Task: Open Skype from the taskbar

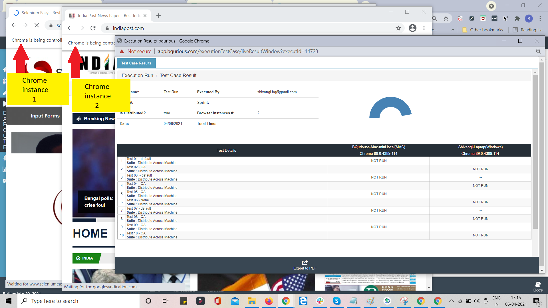Action: click(x=337, y=301)
